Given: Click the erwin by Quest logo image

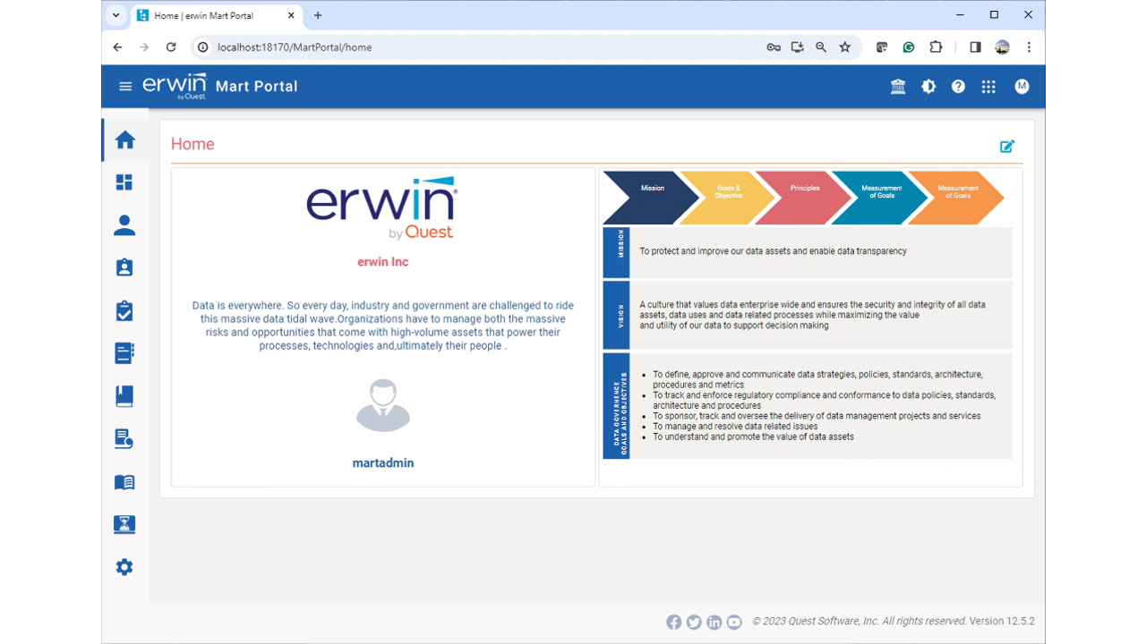Looking at the screenshot, I should [x=383, y=208].
